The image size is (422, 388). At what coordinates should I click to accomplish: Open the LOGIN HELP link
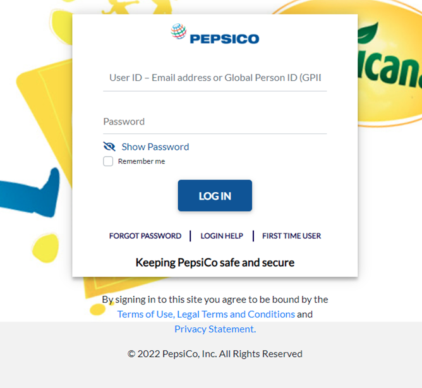click(222, 236)
